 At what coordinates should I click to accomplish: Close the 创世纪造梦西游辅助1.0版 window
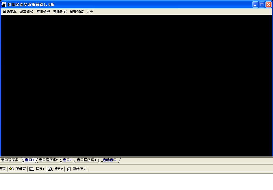268,5
